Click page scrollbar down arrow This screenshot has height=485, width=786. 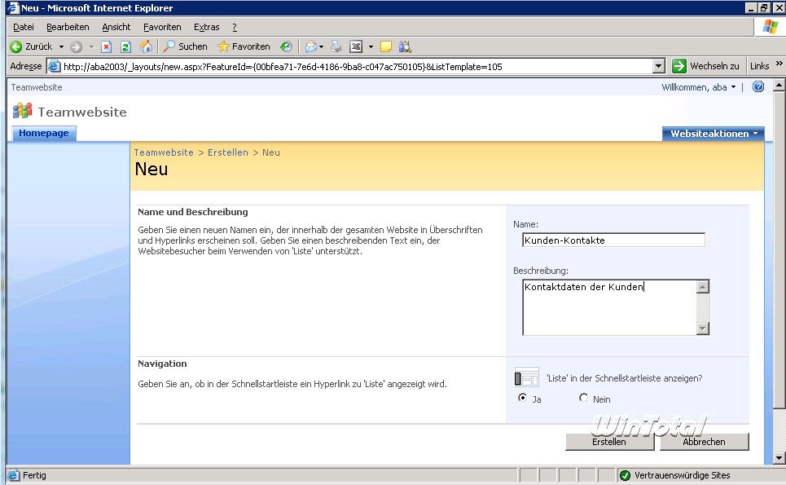[x=779, y=457]
